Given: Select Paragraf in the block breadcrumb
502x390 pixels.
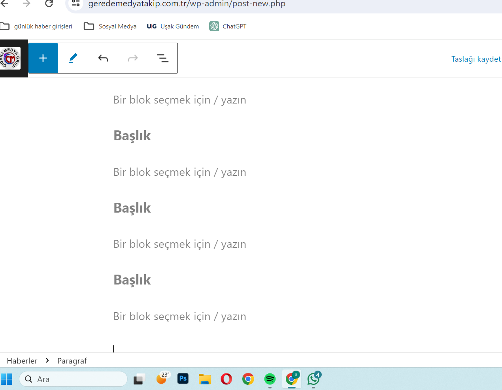Looking at the screenshot, I should pyautogui.click(x=72, y=361).
